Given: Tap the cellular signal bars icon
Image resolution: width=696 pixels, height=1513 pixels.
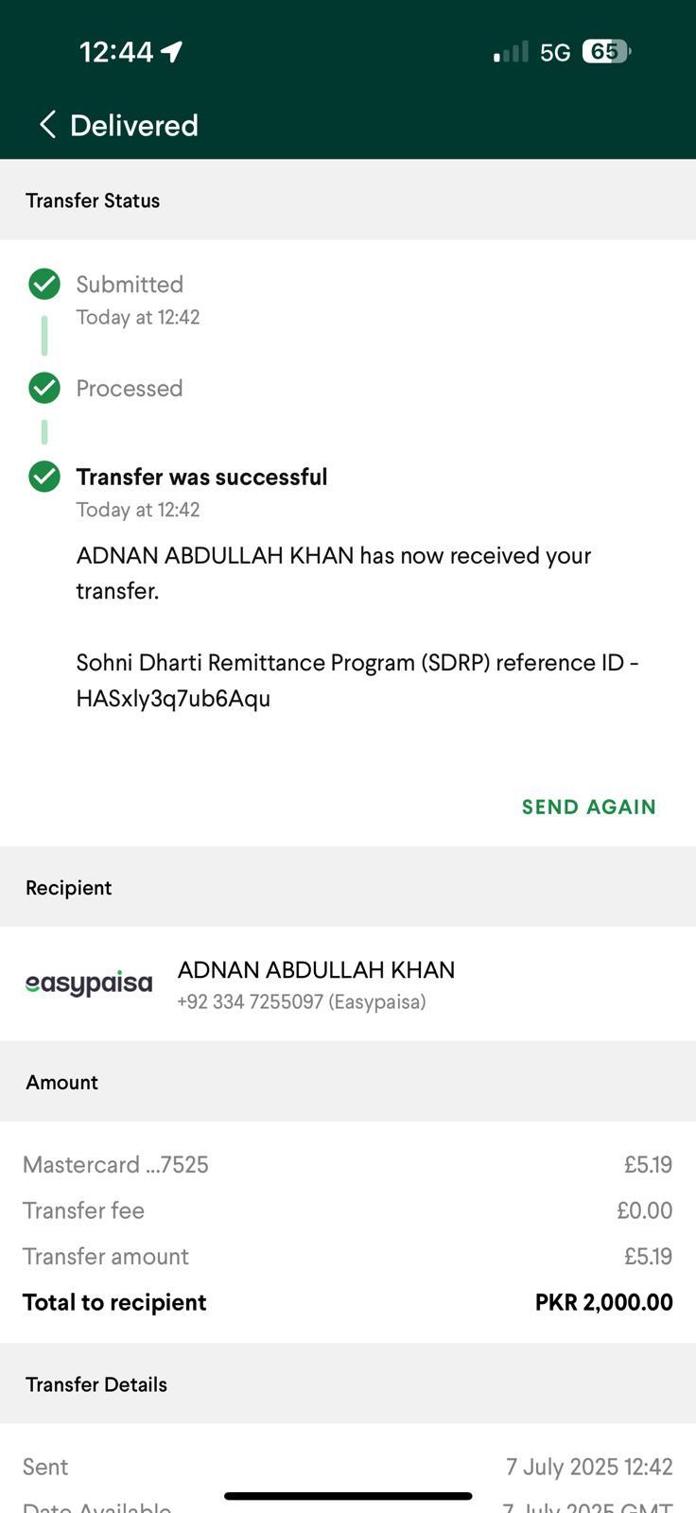Looking at the screenshot, I should pyautogui.click(x=511, y=52).
